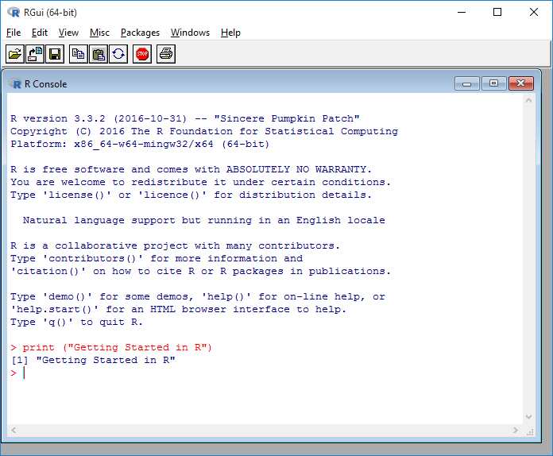Minimize the R Console child window
Screen dimensions: 553x456
coord(467,83)
